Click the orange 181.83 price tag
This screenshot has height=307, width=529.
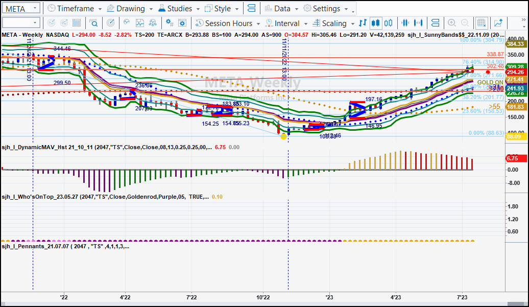pyautogui.click(x=516, y=107)
